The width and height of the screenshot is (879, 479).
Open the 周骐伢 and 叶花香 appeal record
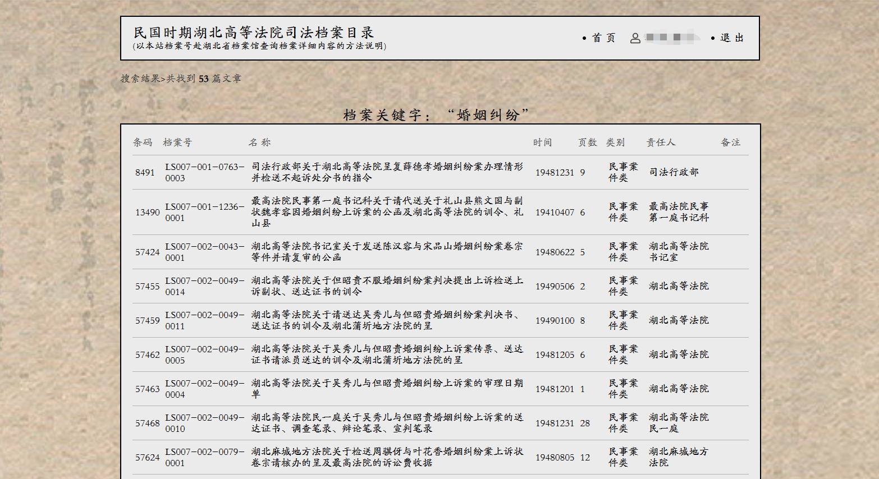pyautogui.click(x=387, y=457)
